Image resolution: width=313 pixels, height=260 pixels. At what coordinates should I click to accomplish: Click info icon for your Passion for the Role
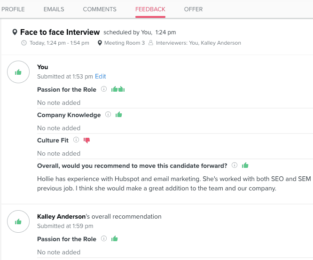(x=104, y=89)
